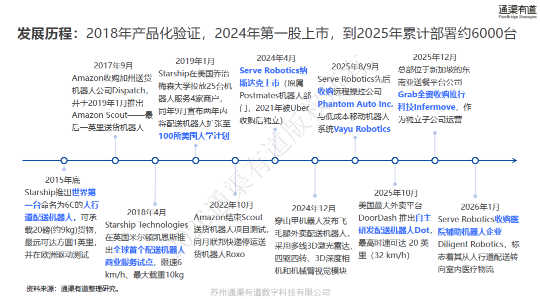Select the '2018年4月' date label
540x299 pixels.
click(146, 212)
